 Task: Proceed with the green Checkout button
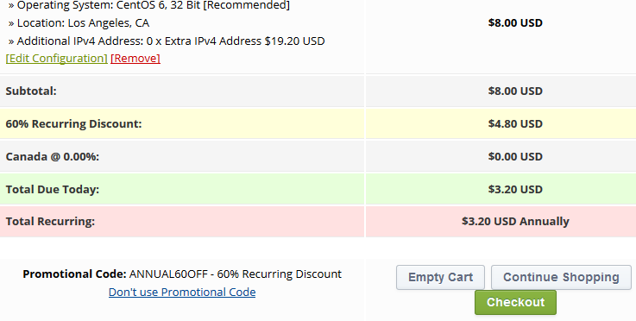[515, 302]
